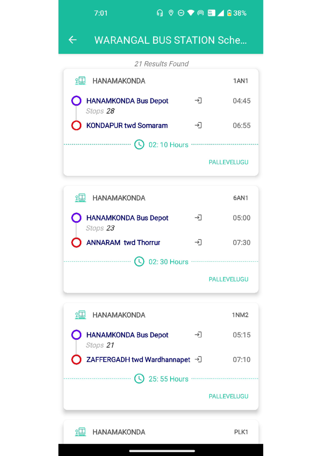Open PALLEVELUGU link on 1AN1 card
Viewport: 322px width, 456px height.
[228, 162]
